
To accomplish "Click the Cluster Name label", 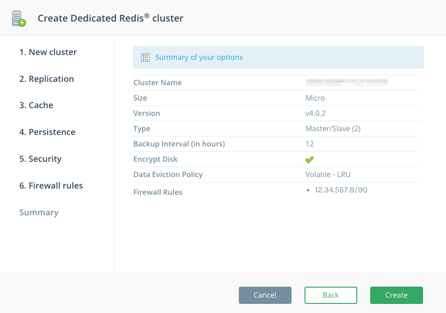I will coord(158,83).
